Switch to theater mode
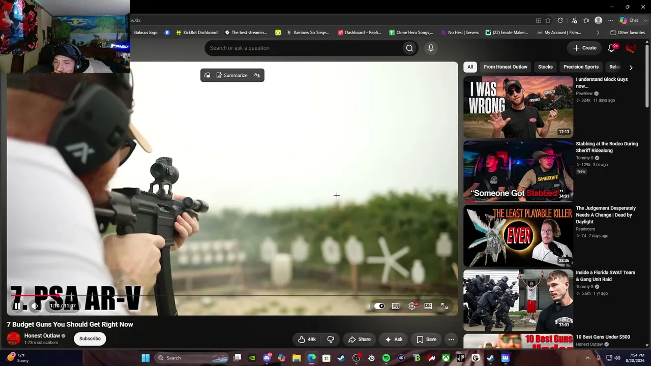651x366 pixels. pyautogui.click(x=428, y=306)
